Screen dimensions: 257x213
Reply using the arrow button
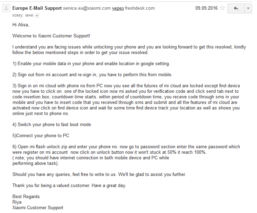tap(236, 8)
